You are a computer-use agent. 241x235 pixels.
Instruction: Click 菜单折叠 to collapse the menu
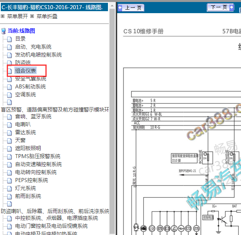pyautogui.click(x=47, y=16)
